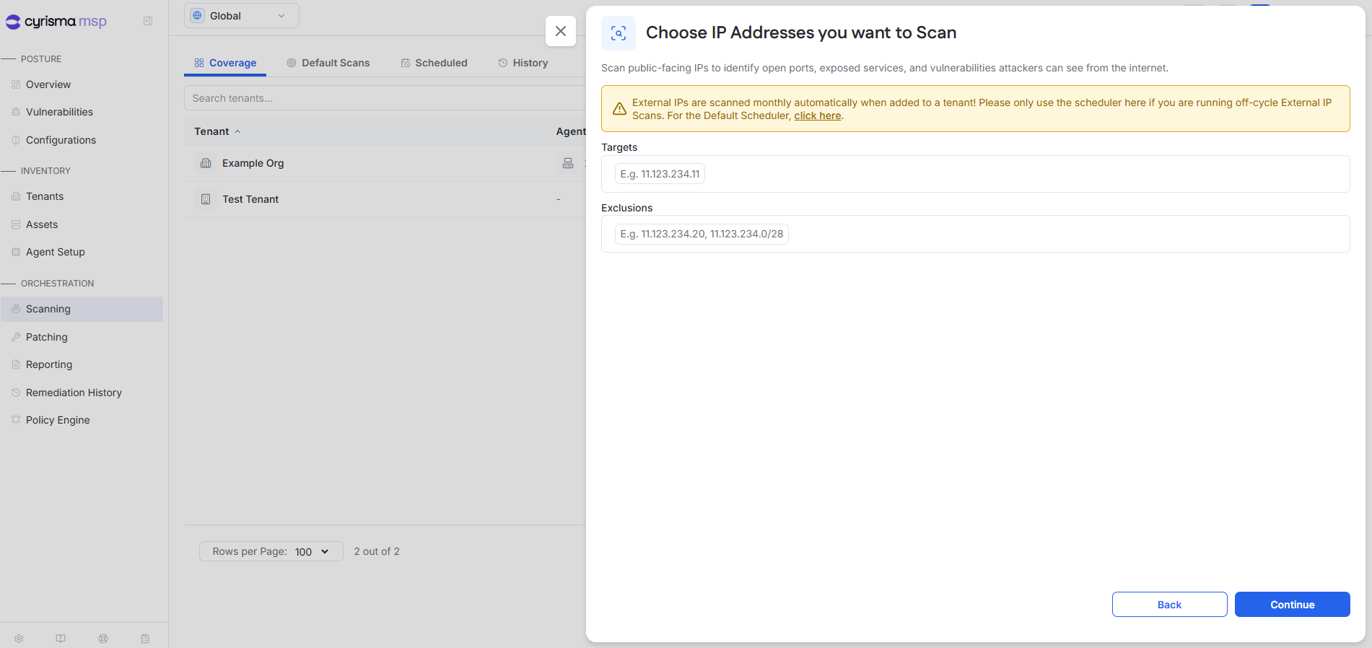The height and width of the screenshot is (648, 1372).
Task: Click the Assets icon in the sidebar
Action: coord(16,224)
